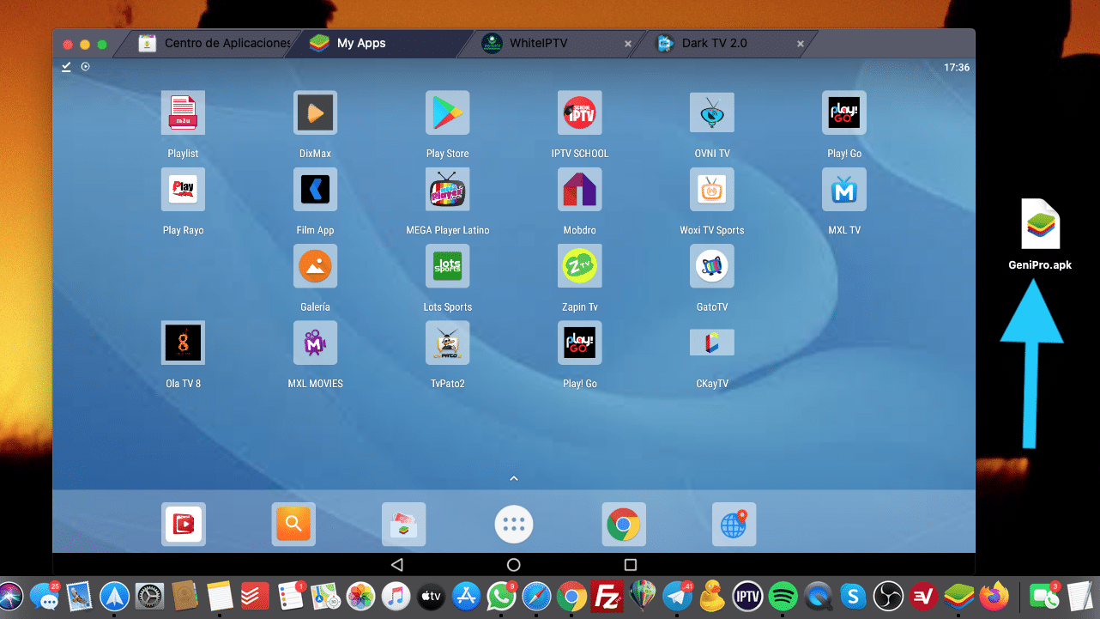This screenshot has height=619, width=1100.
Task: Open Zapin Tv
Action: pos(579,265)
